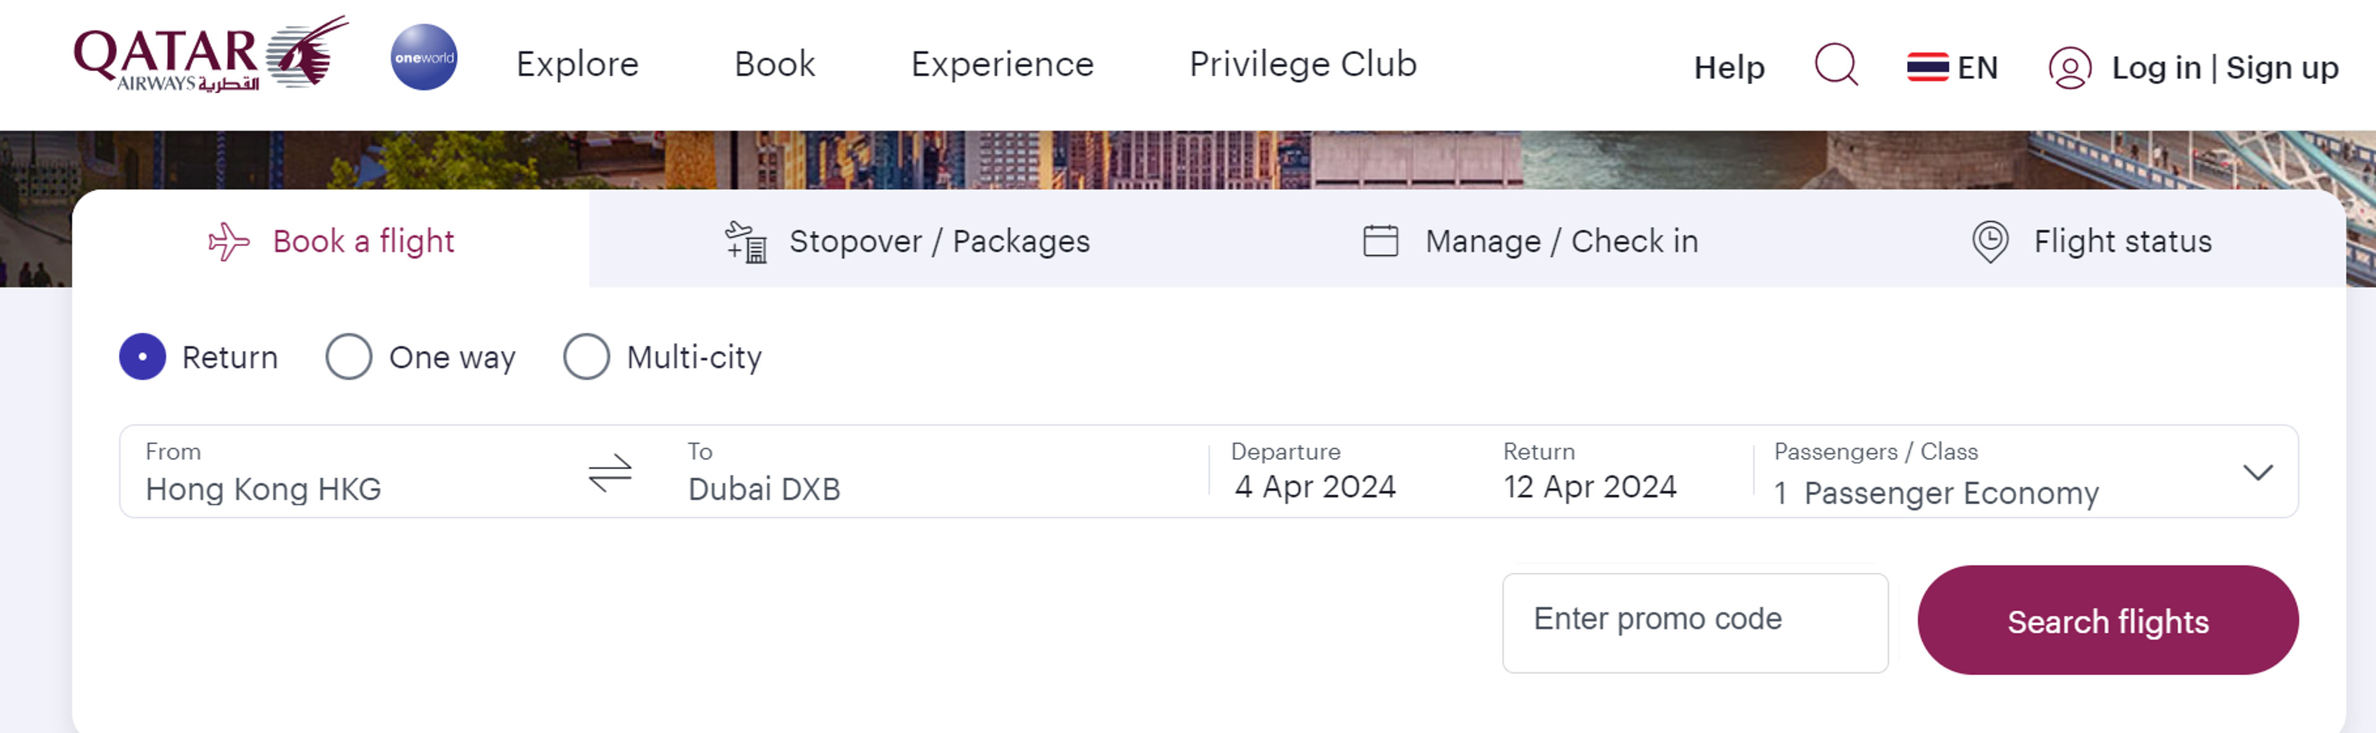
Task: Open the oneworld alliance icon
Action: tap(424, 57)
